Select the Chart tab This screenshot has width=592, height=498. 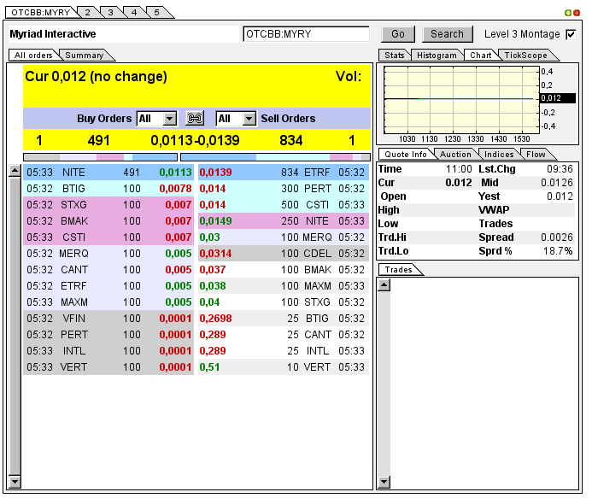(x=481, y=56)
